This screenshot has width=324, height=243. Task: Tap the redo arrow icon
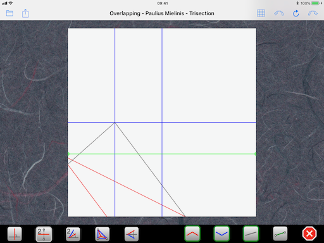313,13
